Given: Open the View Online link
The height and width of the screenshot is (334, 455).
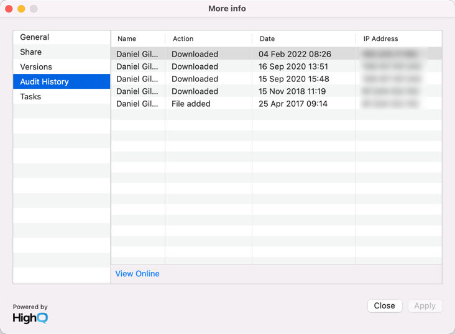Looking at the screenshot, I should click(x=137, y=274).
